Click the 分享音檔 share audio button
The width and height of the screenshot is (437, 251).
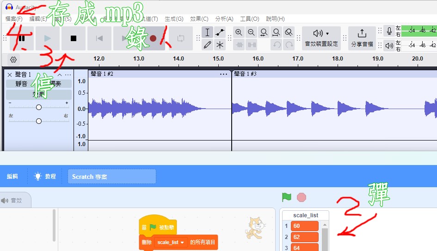362,38
